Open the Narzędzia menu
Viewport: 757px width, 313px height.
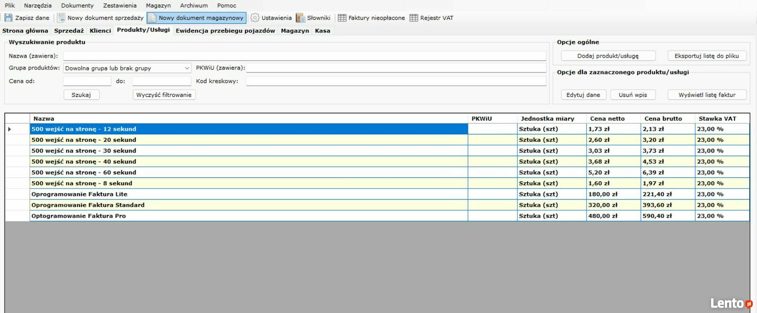38,5
